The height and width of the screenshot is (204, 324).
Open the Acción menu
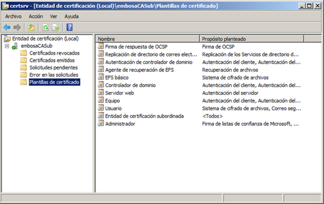[36, 16]
